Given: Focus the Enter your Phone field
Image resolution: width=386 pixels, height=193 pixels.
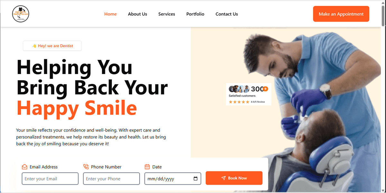Looking at the screenshot, I should [111, 179].
